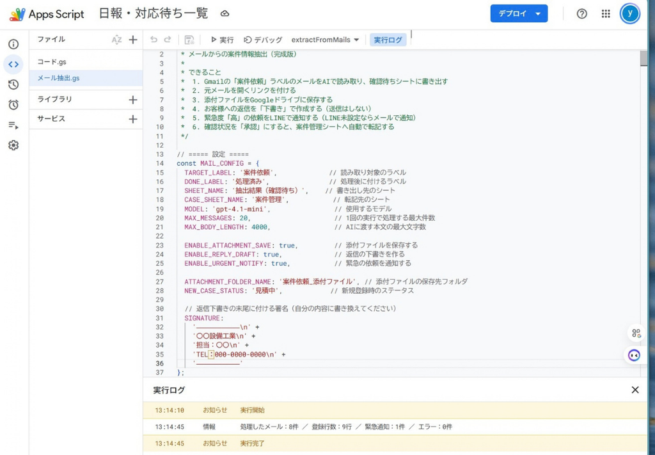Open the Google apps grid icon
655x455 pixels.
[x=606, y=14]
